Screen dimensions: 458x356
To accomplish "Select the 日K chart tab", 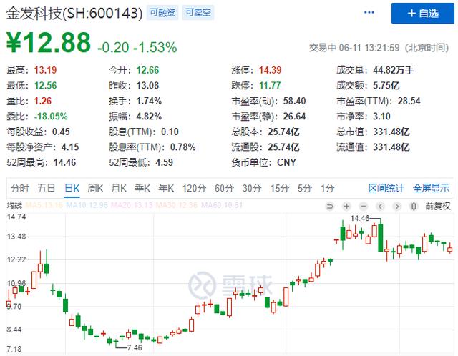I will coord(72,188).
